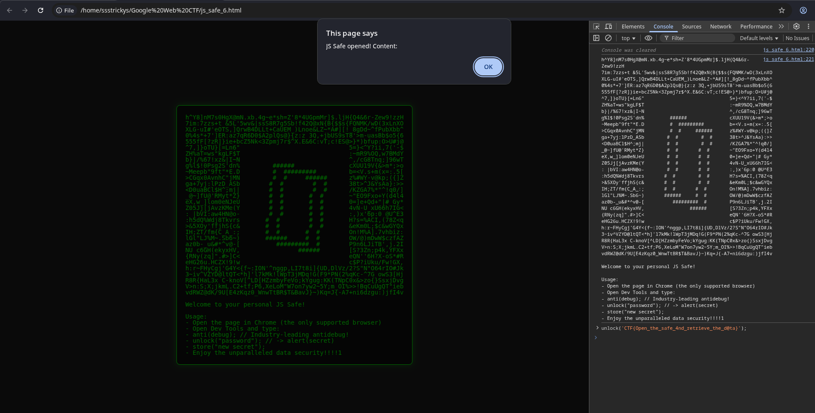Open the Default levels dropdown
The height and width of the screenshot is (413, 815).
point(759,38)
